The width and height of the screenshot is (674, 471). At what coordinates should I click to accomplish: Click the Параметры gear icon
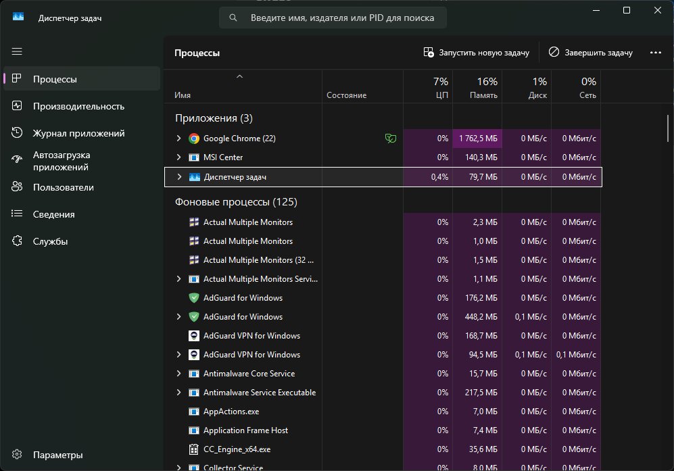pos(18,455)
